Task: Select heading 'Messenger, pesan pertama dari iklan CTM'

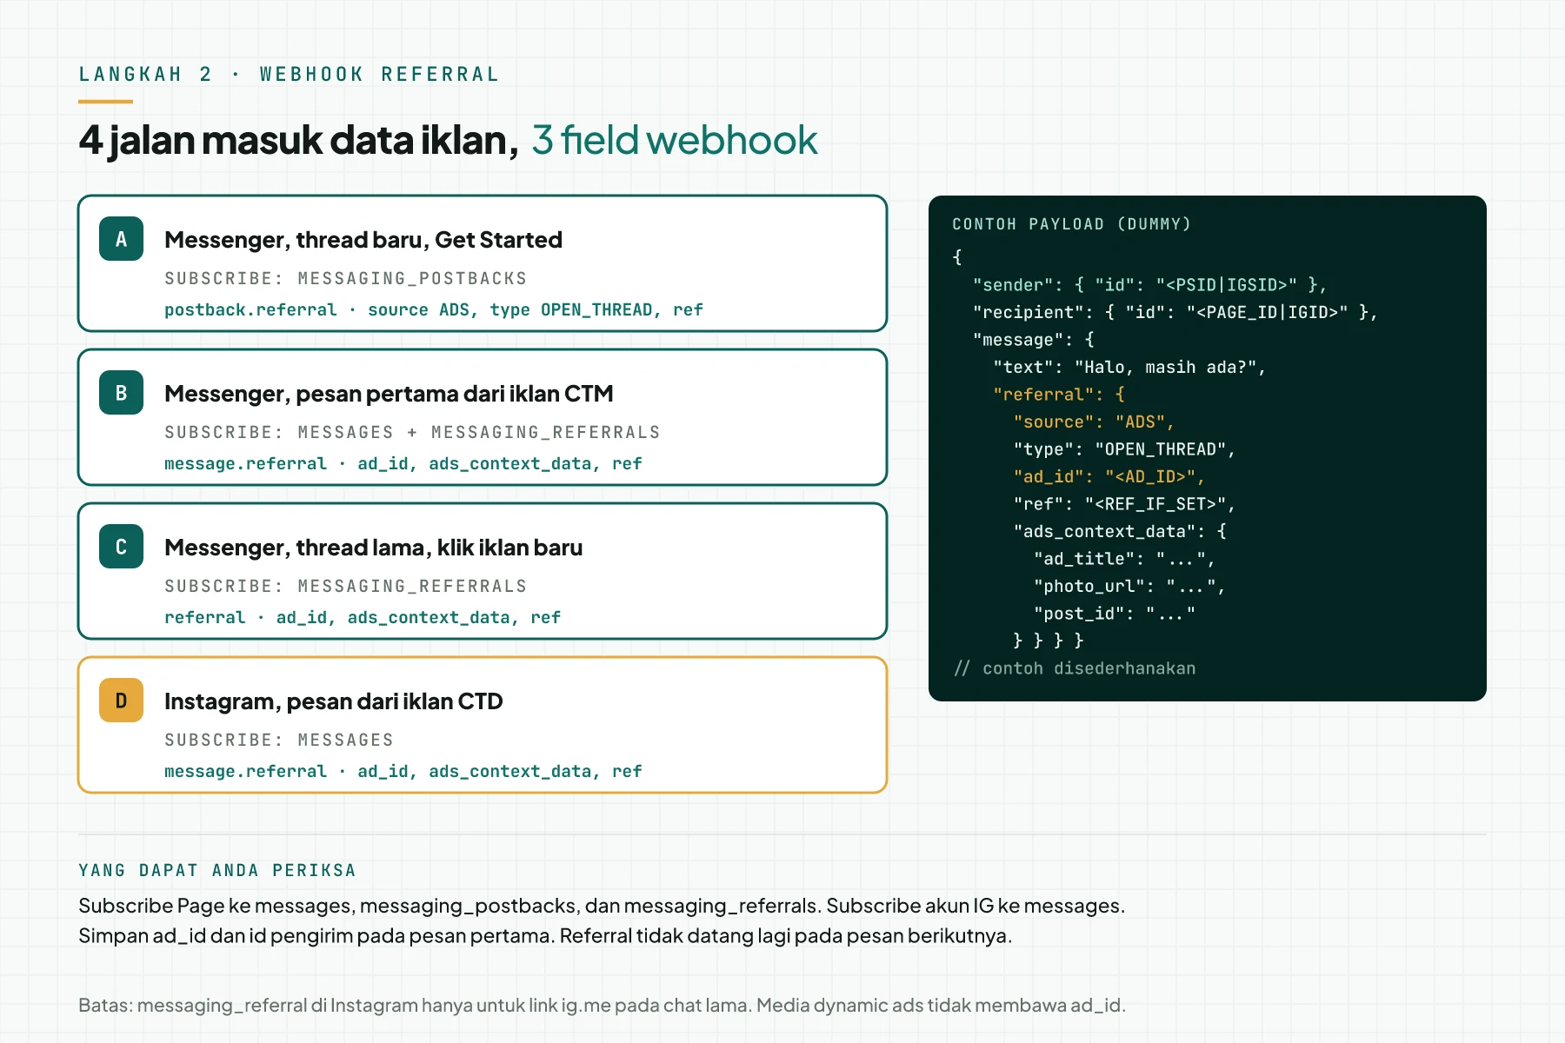Action: coord(389,394)
